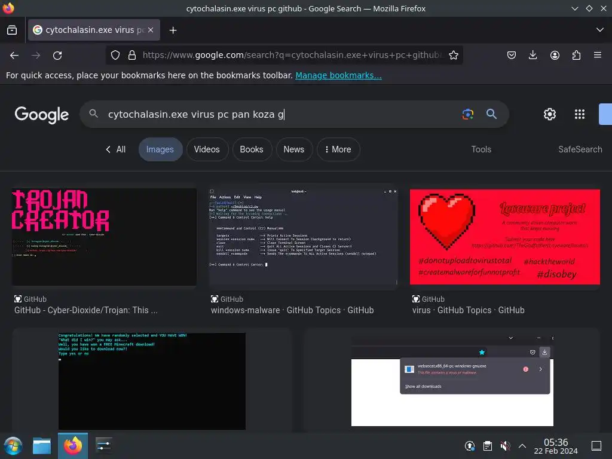Open clock showing 05:36
612x459 pixels.
point(556,446)
